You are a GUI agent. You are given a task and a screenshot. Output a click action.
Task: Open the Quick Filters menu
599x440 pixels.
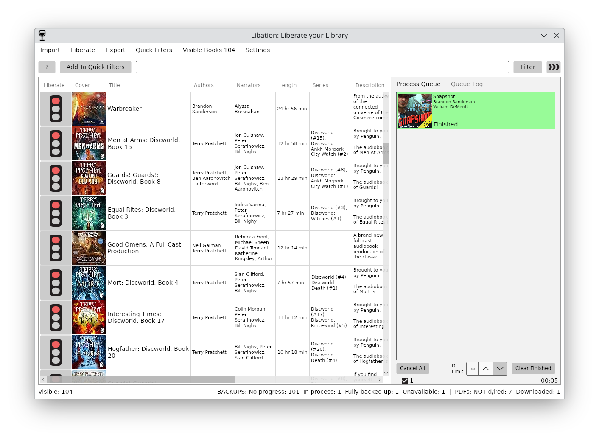tap(154, 50)
